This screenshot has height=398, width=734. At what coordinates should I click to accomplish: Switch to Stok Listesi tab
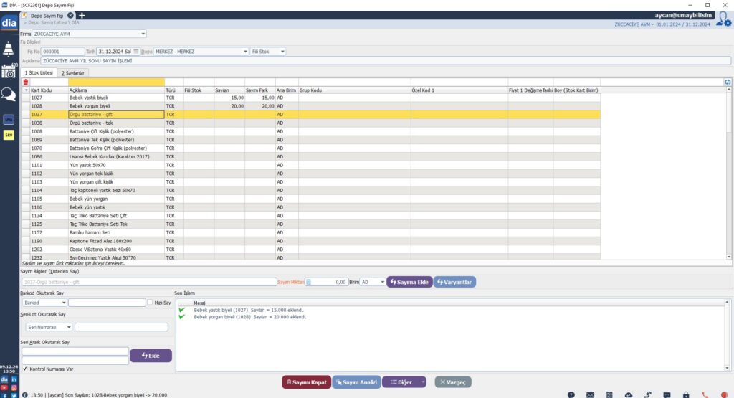[x=39, y=72]
